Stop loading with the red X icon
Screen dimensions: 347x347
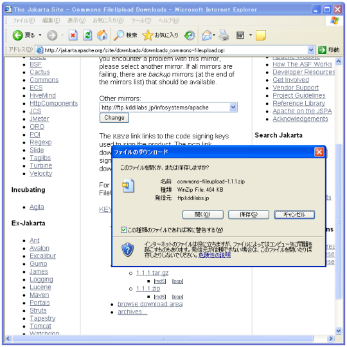73,35
